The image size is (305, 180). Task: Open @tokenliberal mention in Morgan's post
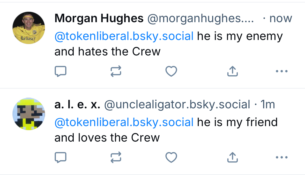(124, 36)
